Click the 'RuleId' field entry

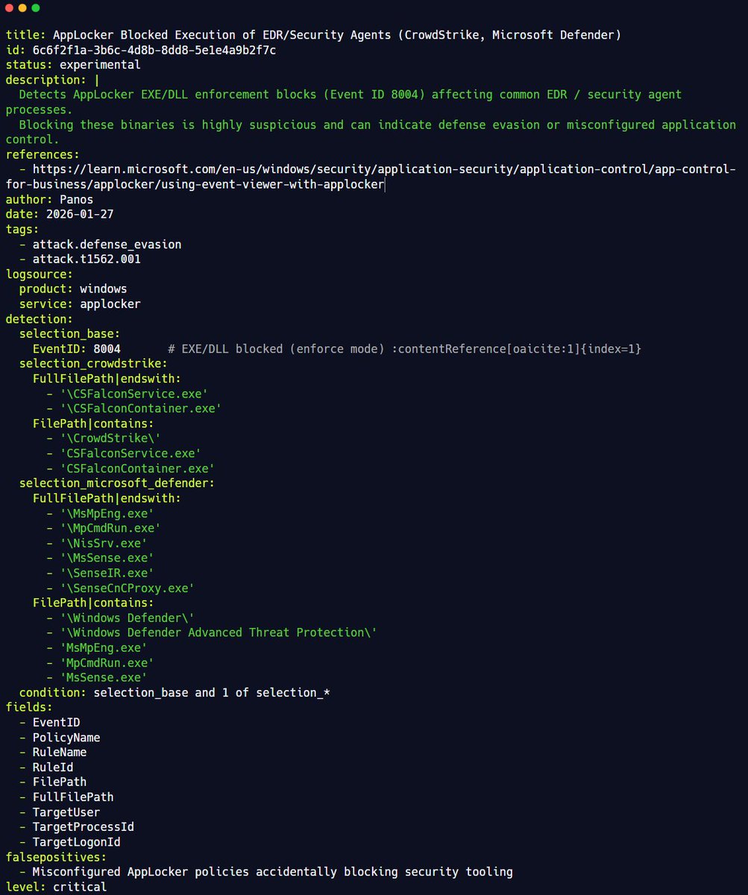[52, 767]
